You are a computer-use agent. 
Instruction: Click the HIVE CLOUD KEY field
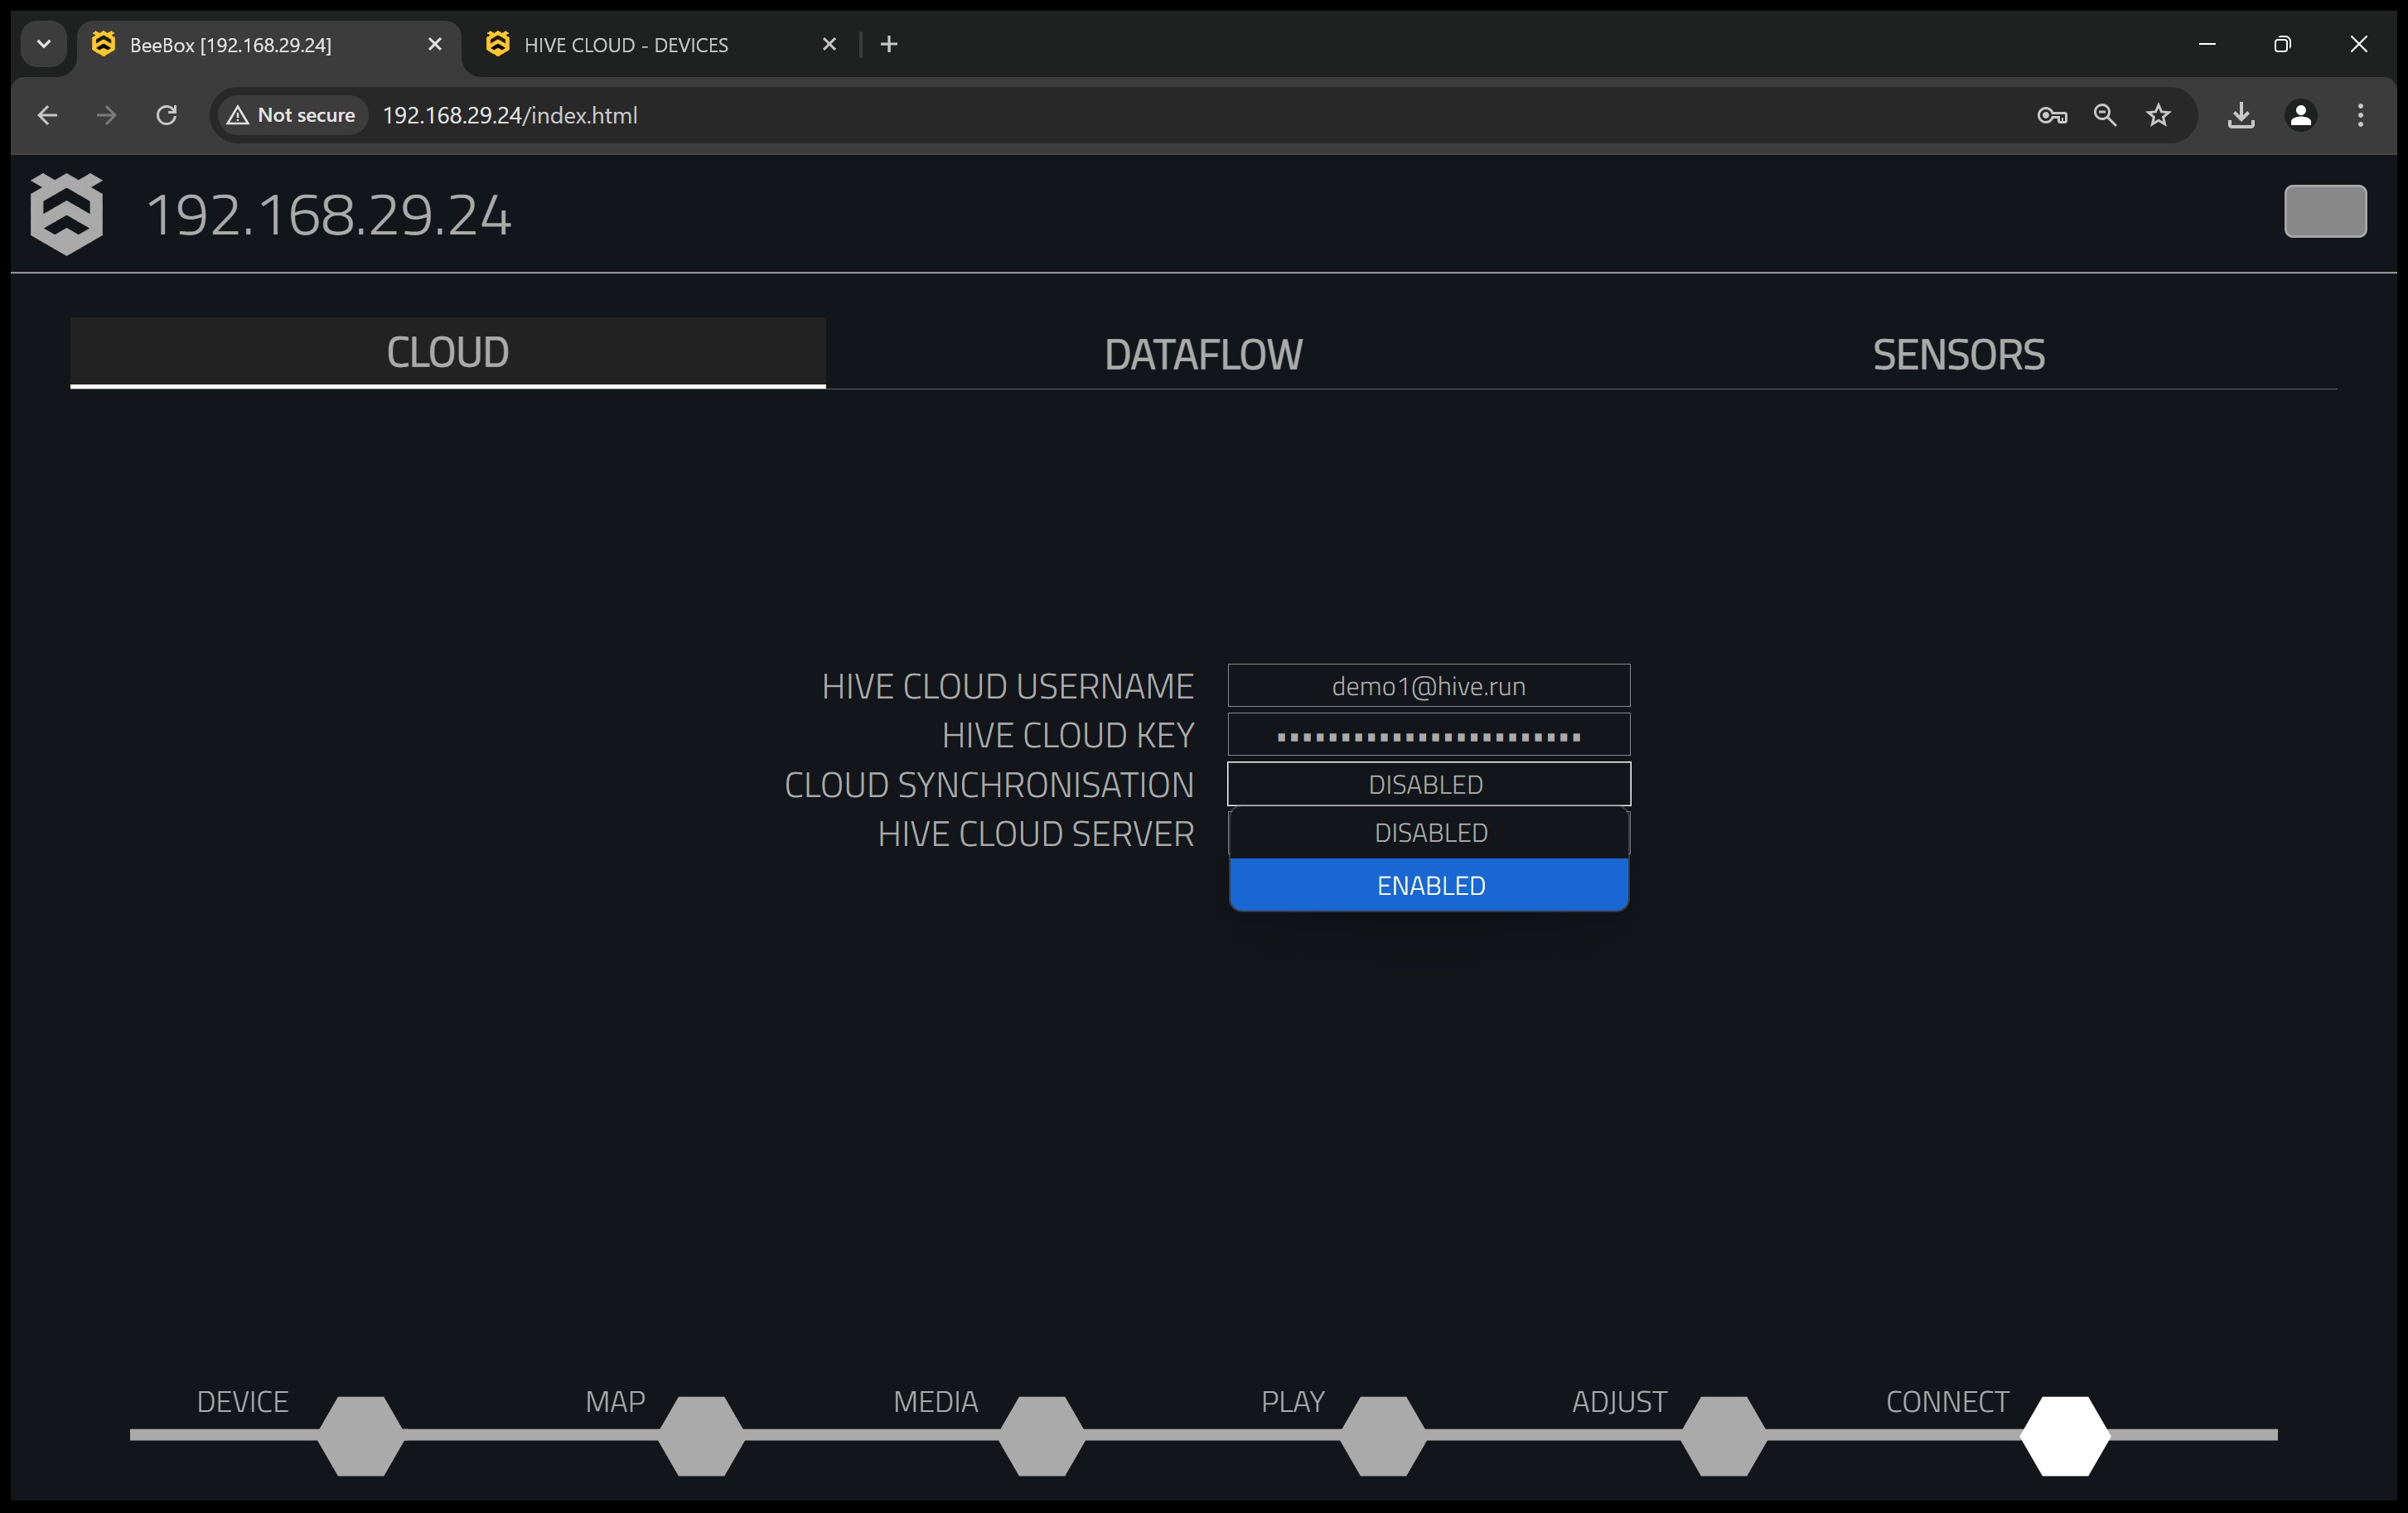(x=1429, y=734)
